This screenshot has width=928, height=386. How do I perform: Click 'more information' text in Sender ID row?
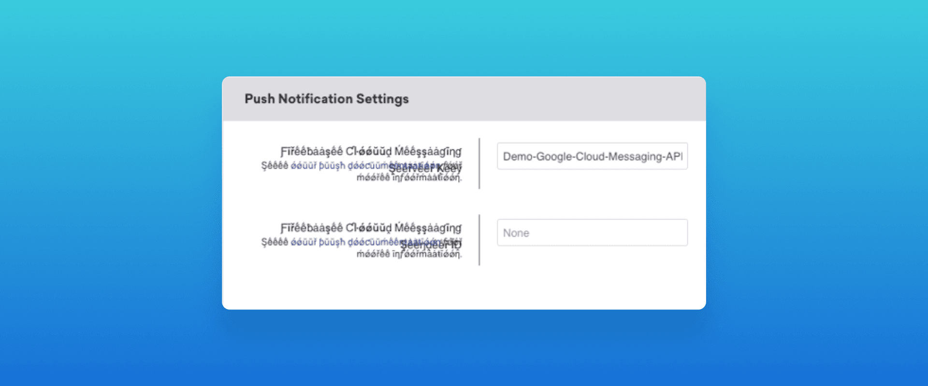point(408,254)
